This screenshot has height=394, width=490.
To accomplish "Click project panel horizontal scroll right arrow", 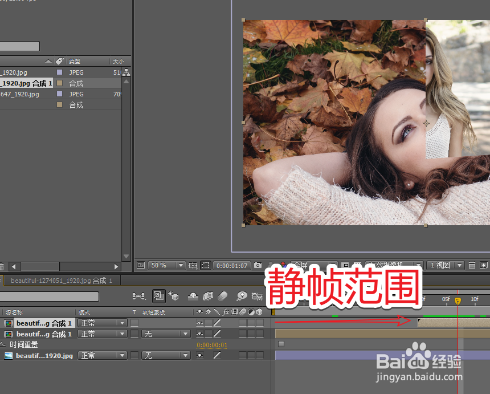I will (x=116, y=266).
